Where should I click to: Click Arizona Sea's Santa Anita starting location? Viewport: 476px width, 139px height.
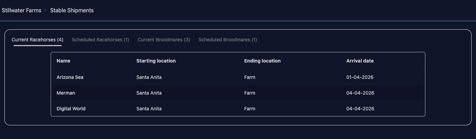point(149,77)
